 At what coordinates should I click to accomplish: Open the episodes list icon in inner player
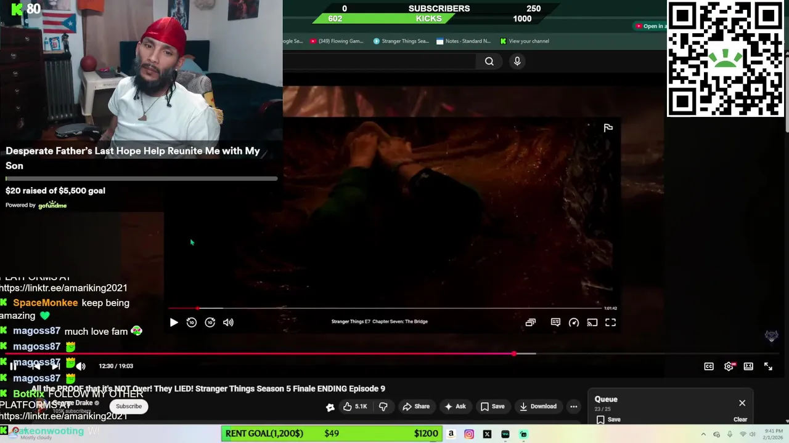pyautogui.click(x=531, y=322)
